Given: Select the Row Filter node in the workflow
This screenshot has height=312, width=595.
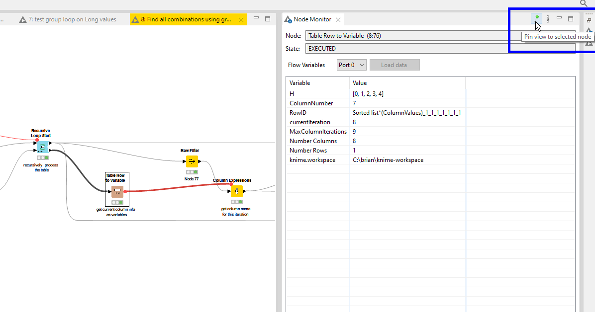Looking at the screenshot, I should [192, 161].
